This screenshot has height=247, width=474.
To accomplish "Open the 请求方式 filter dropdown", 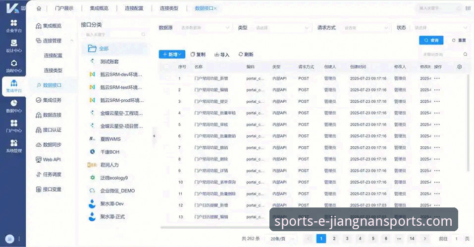I will 366,28.
